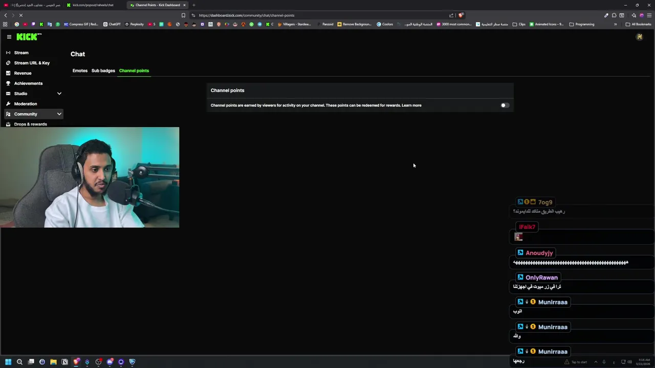Show hidden bookmarks overflow chevron
The image size is (655, 368).
pyautogui.click(x=615, y=24)
